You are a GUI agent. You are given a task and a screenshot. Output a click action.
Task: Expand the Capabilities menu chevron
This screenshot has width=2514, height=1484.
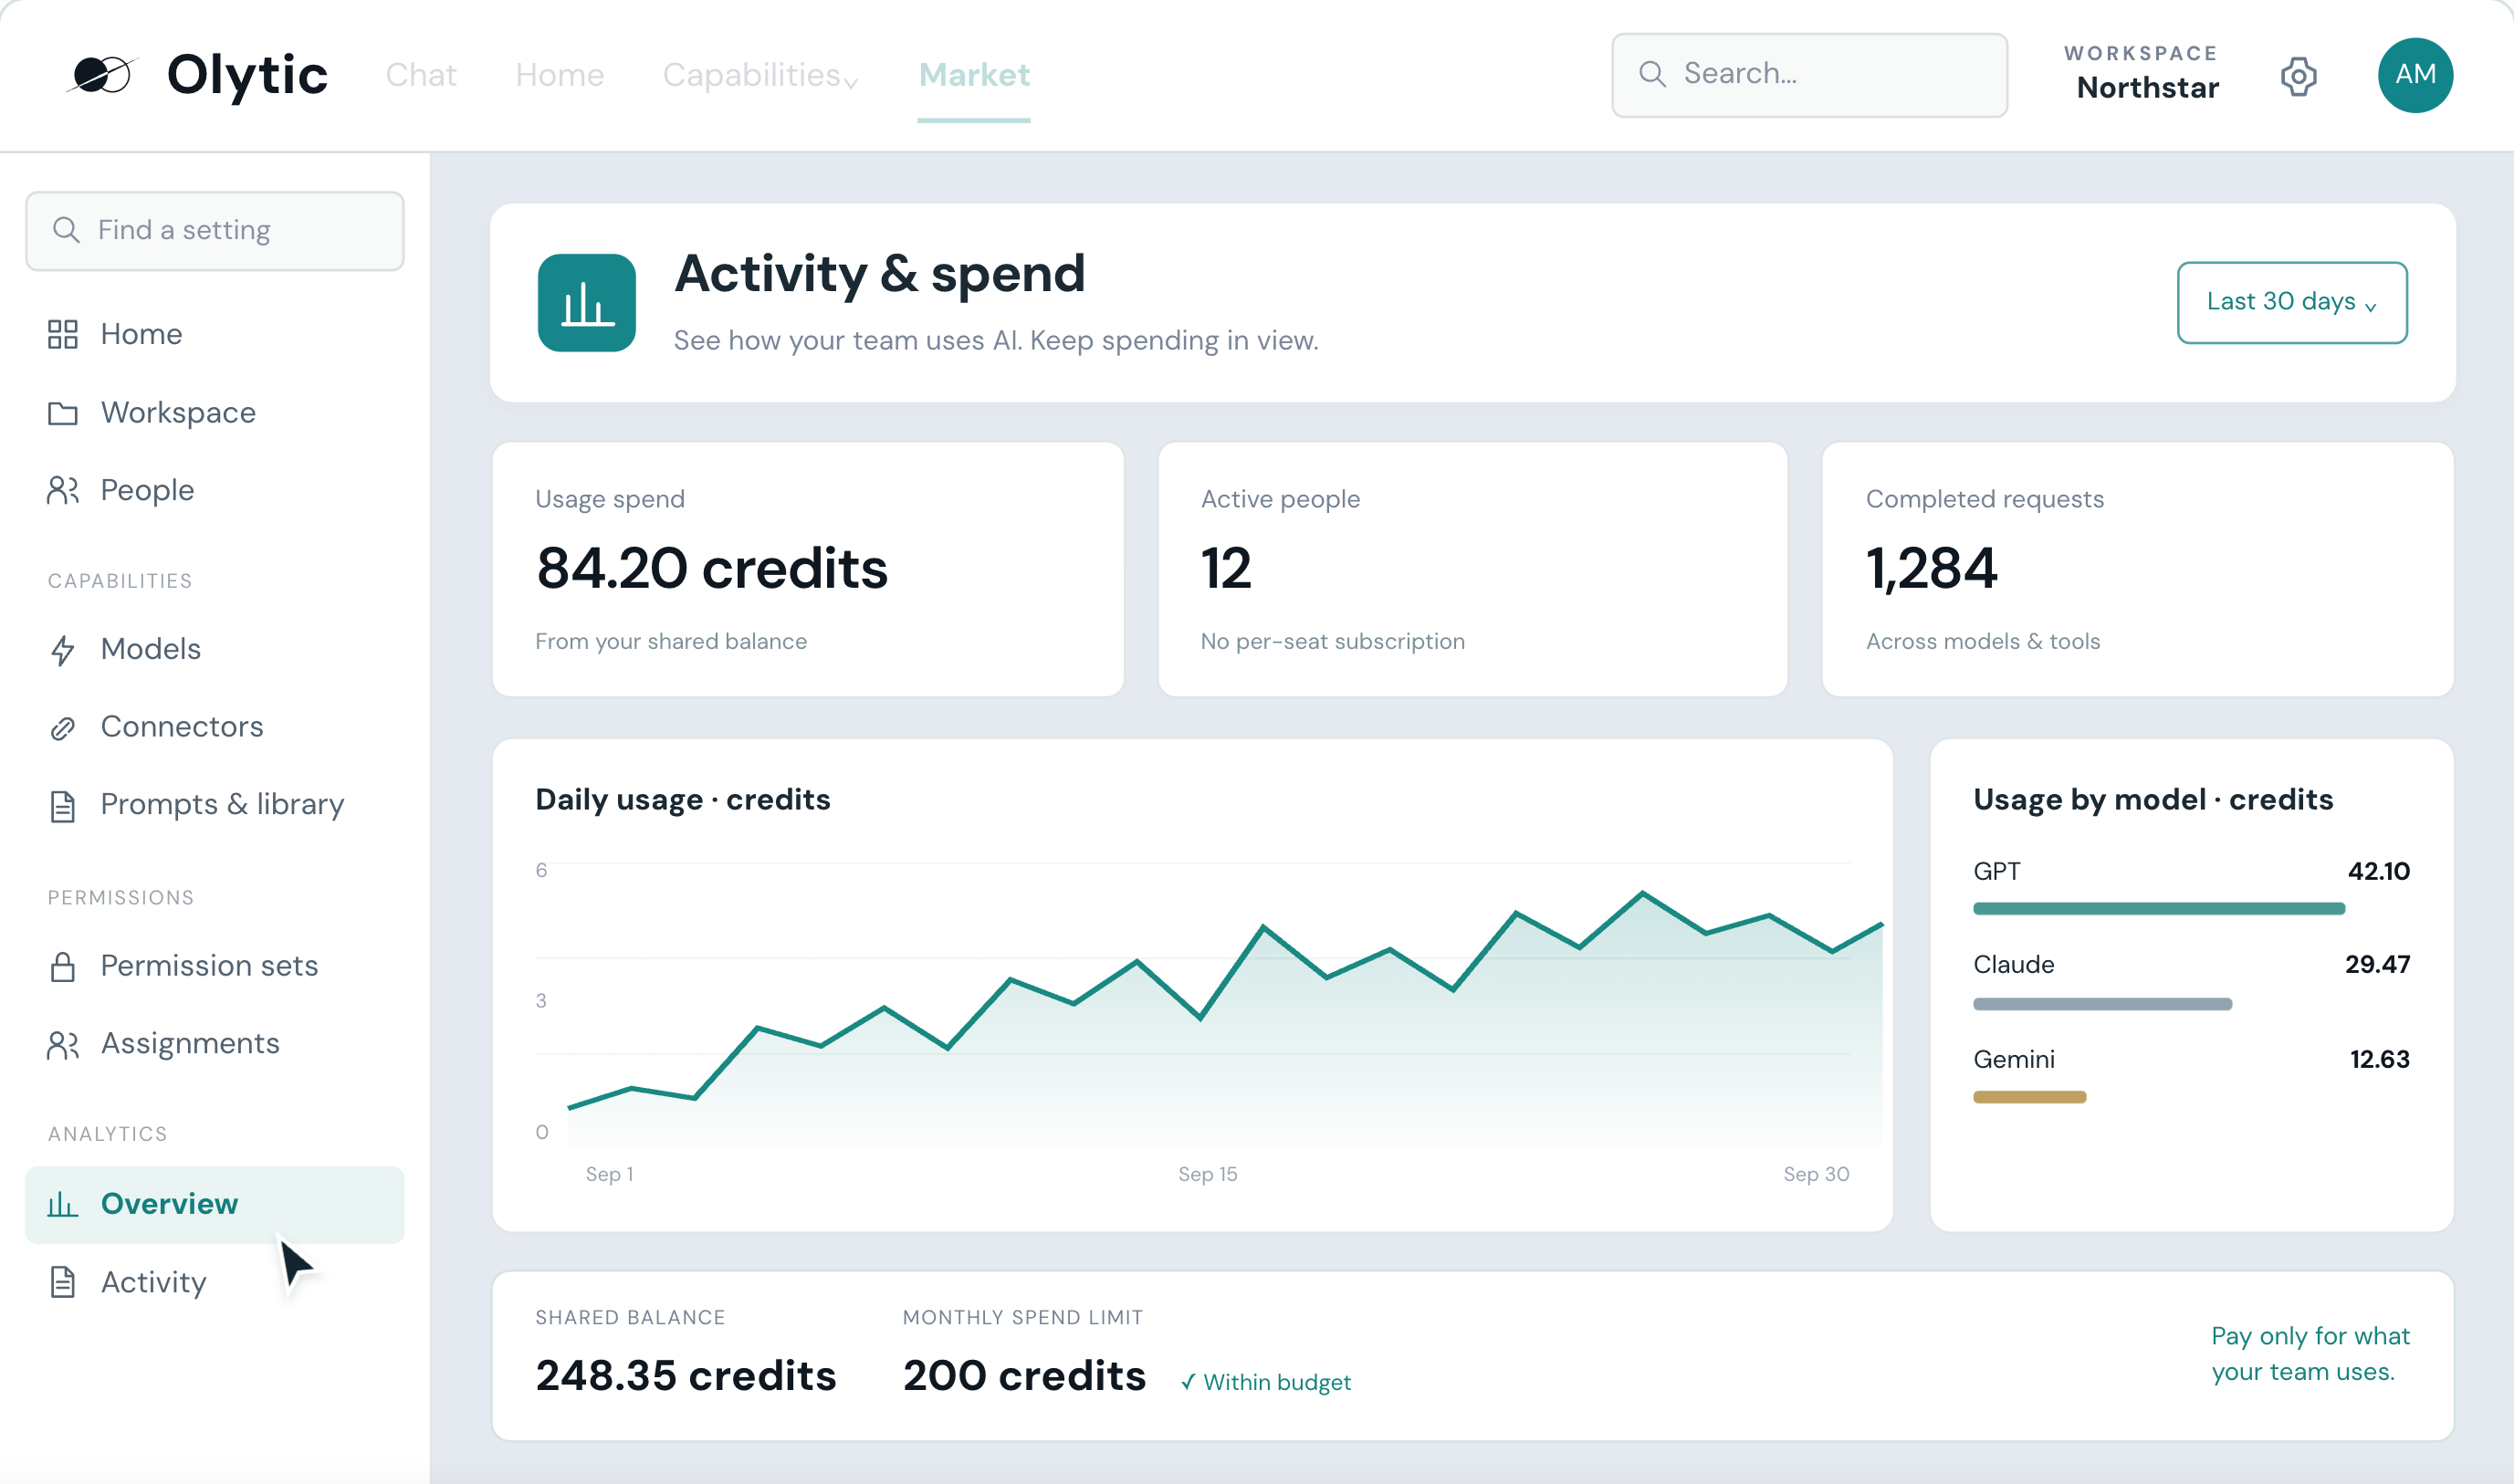click(x=851, y=82)
